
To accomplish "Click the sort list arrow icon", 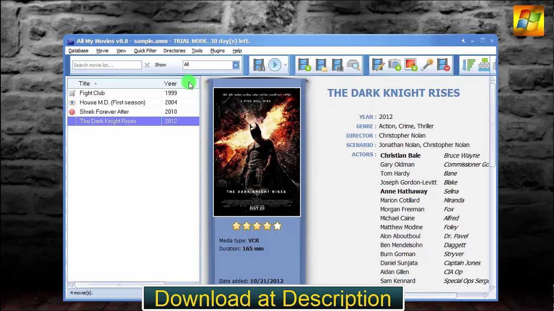I will pos(468,65).
